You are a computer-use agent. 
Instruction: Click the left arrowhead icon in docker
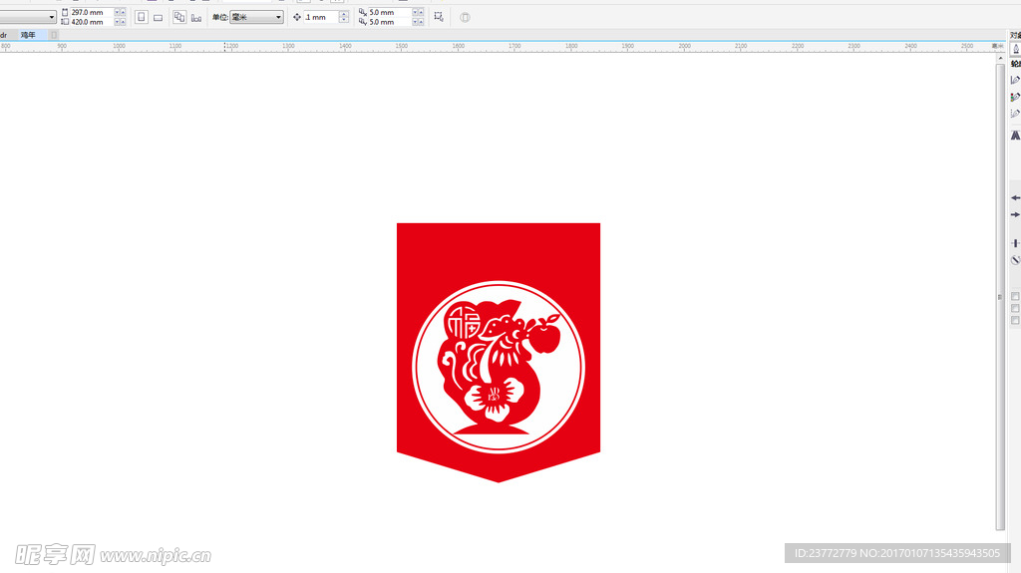point(1015,198)
